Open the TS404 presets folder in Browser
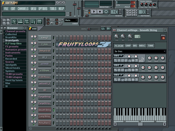175x131 pixels. point(14,74)
